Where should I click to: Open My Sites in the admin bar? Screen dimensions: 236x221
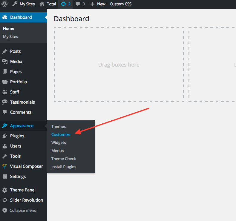coord(27,4)
